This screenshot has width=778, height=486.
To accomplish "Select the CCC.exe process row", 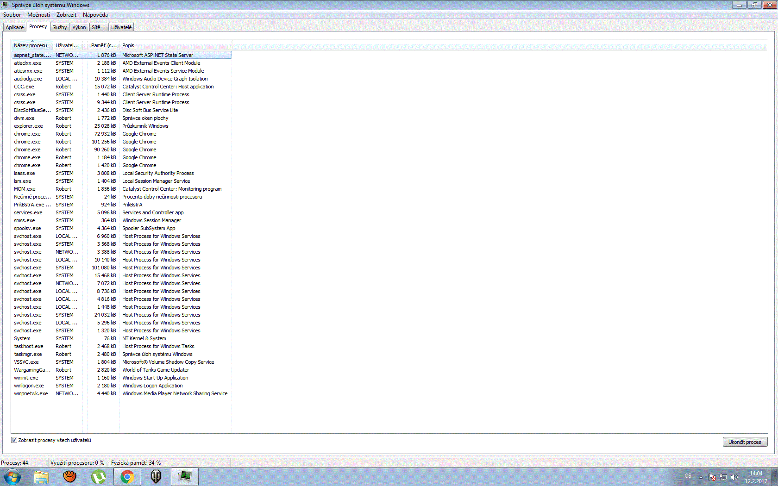I will click(121, 87).
